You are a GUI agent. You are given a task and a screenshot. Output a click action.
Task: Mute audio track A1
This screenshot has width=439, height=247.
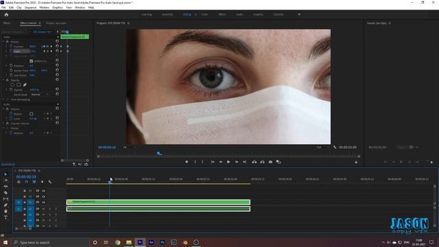tap(43, 209)
